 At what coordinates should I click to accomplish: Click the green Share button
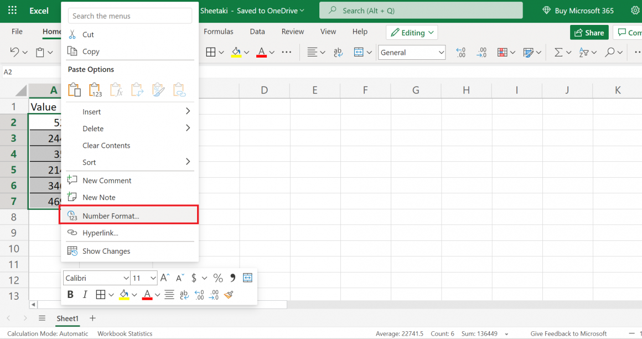pyautogui.click(x=589, y=33)
